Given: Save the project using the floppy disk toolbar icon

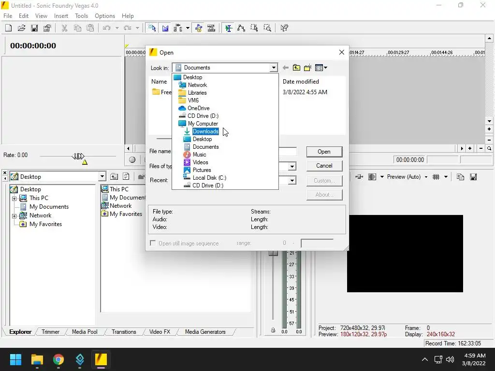Looking at the screenshot, I should [34, 28].
